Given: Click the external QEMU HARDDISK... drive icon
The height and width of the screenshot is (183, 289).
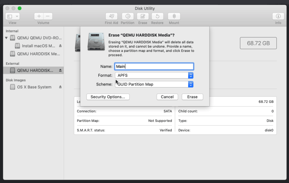Looking at the screenshot, I should pyautogui.click(x=13, y=70).
